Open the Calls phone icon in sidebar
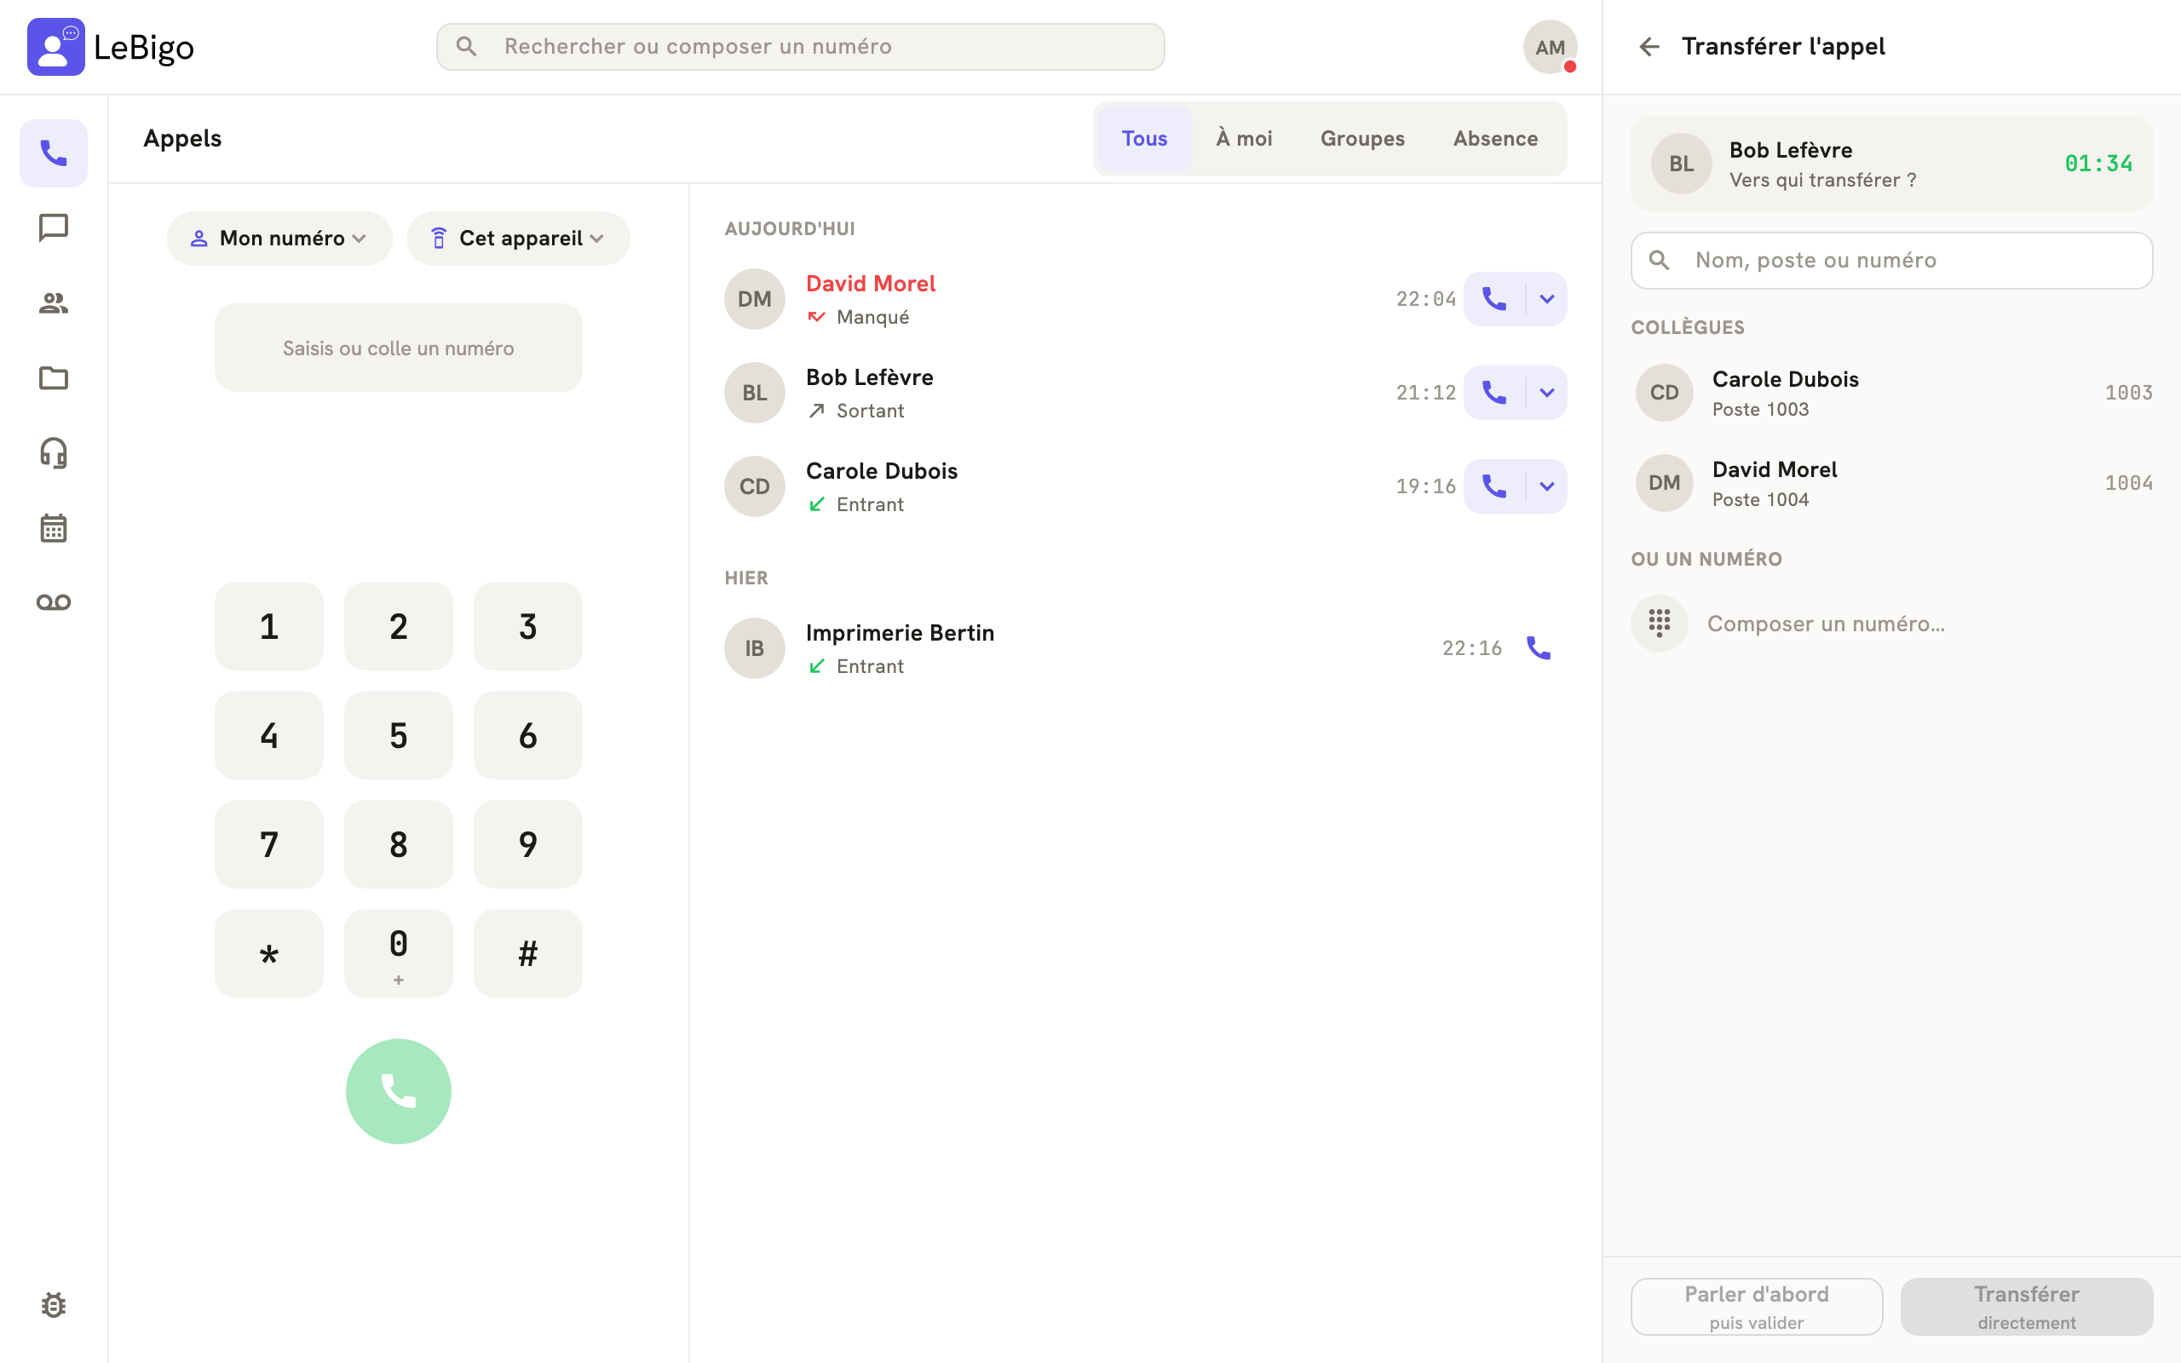The image size is (2181, 1363). pyautogui.click(x=53, y=153)
